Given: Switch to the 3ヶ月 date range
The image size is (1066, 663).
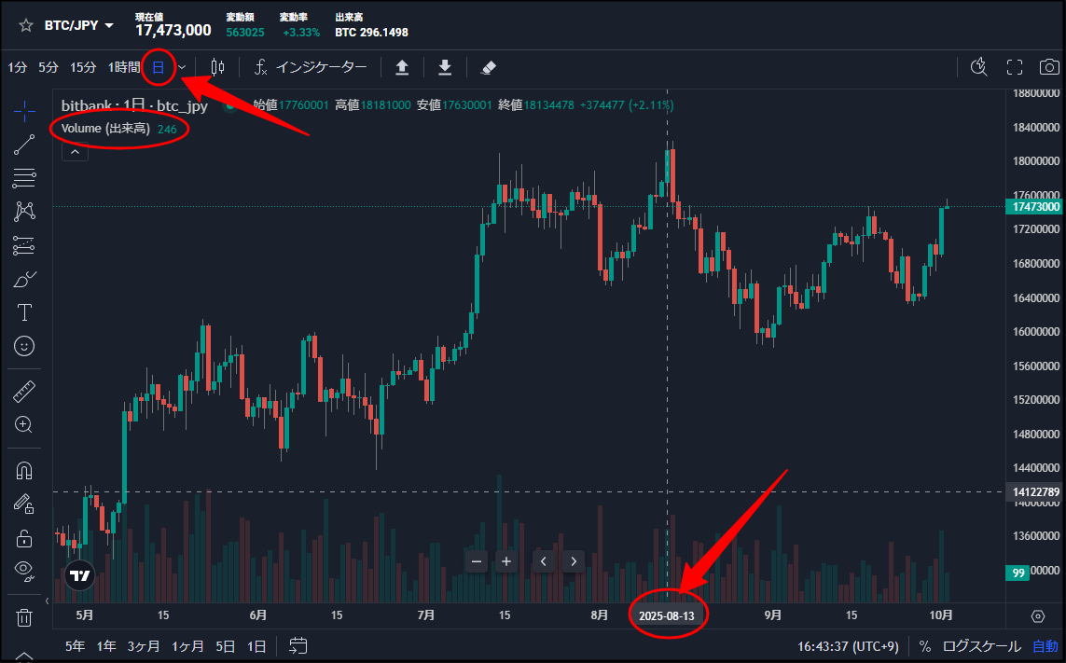Looking at the screenshot, I should (x=144, y=646).
